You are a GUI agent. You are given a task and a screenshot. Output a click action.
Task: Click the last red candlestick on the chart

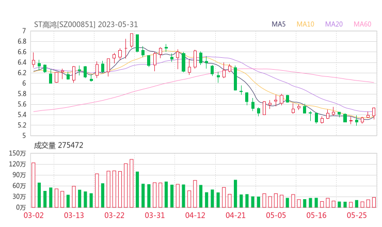pyautogui.click(x=374, y=112)
